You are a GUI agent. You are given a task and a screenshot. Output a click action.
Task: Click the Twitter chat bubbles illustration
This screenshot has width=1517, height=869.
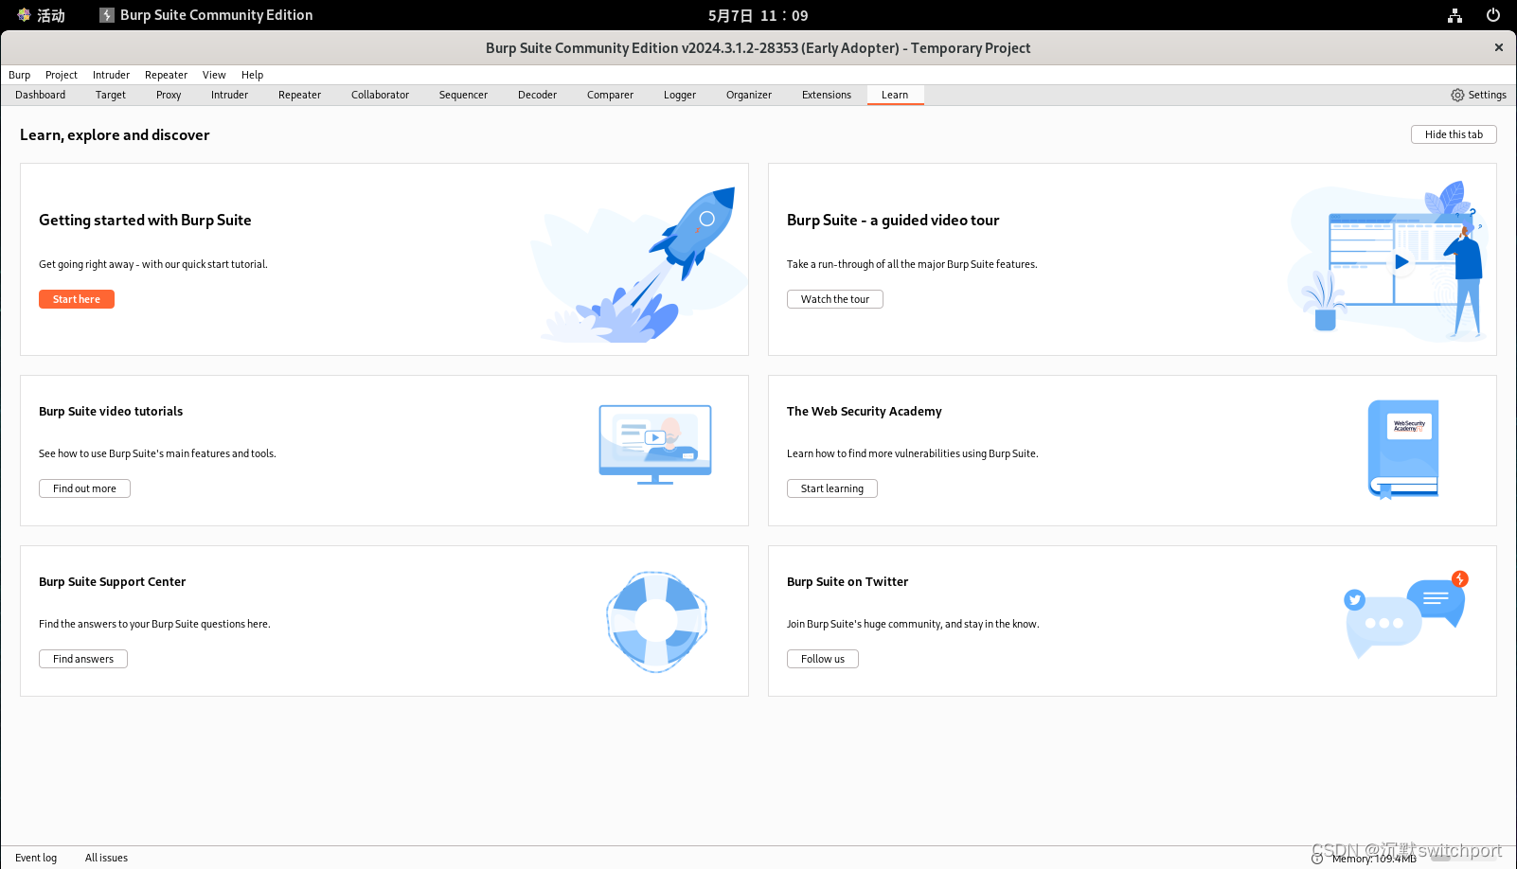(1407, 615)
